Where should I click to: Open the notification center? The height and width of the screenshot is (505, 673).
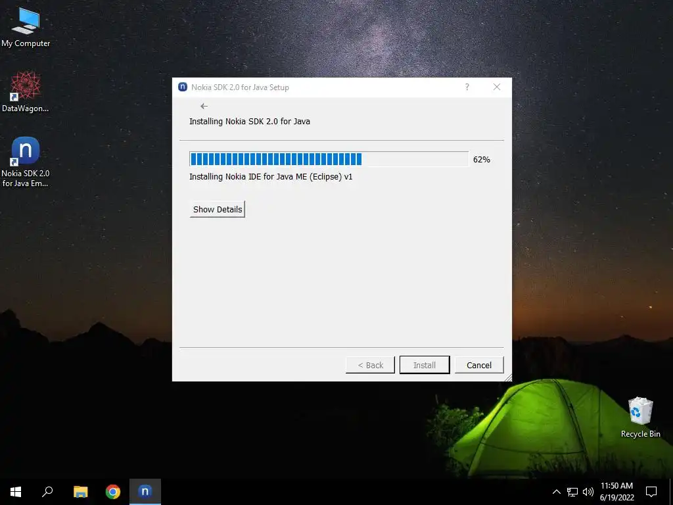[x=651, y=492]
